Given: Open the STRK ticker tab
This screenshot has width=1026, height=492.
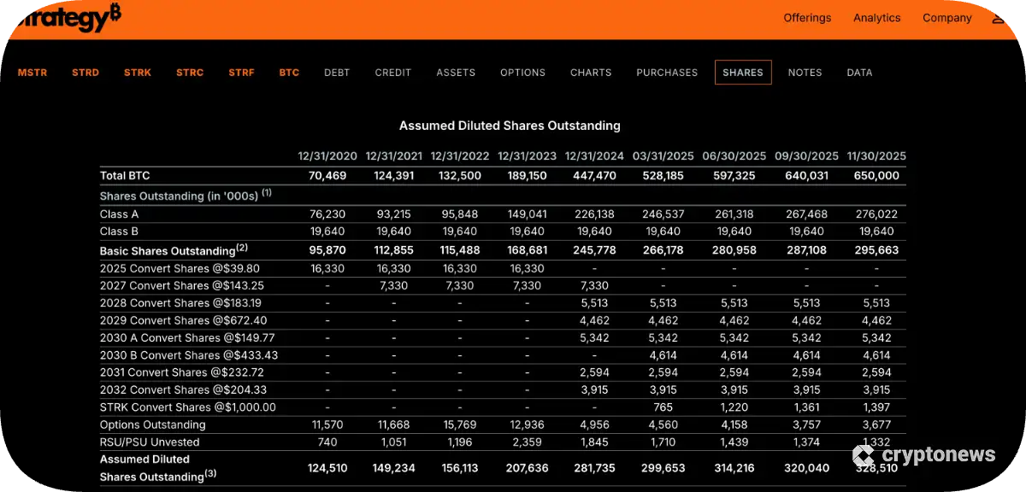Looking at the screenshot, I should click(x=138, y=73).
